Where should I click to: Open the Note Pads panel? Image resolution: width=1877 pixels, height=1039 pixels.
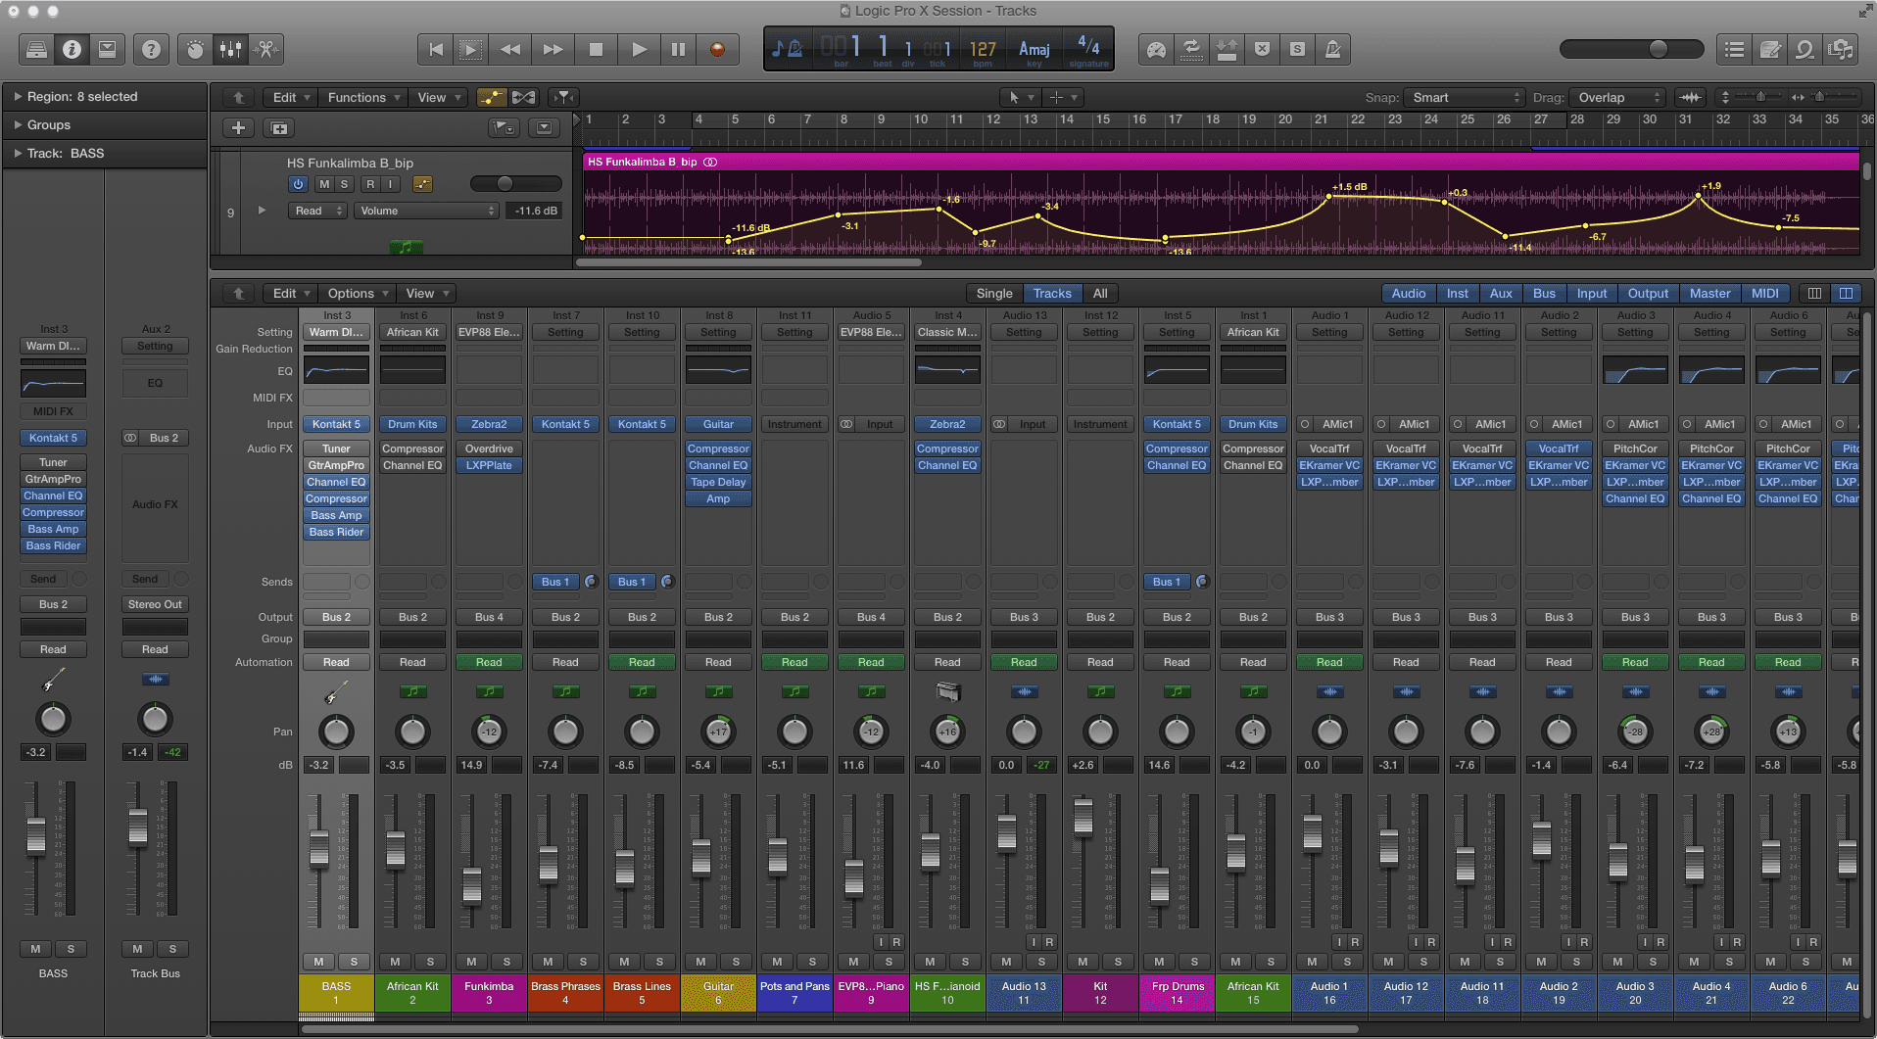pos(1769,49)
